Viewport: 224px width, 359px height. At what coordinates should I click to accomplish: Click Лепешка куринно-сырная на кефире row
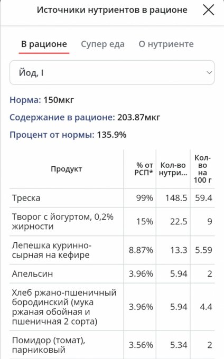click(x=112, y=250)
